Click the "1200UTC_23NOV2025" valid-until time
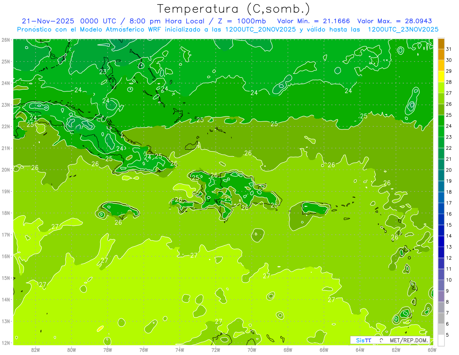Viewport: 459px width, 355px height. [x=403, y=29]
